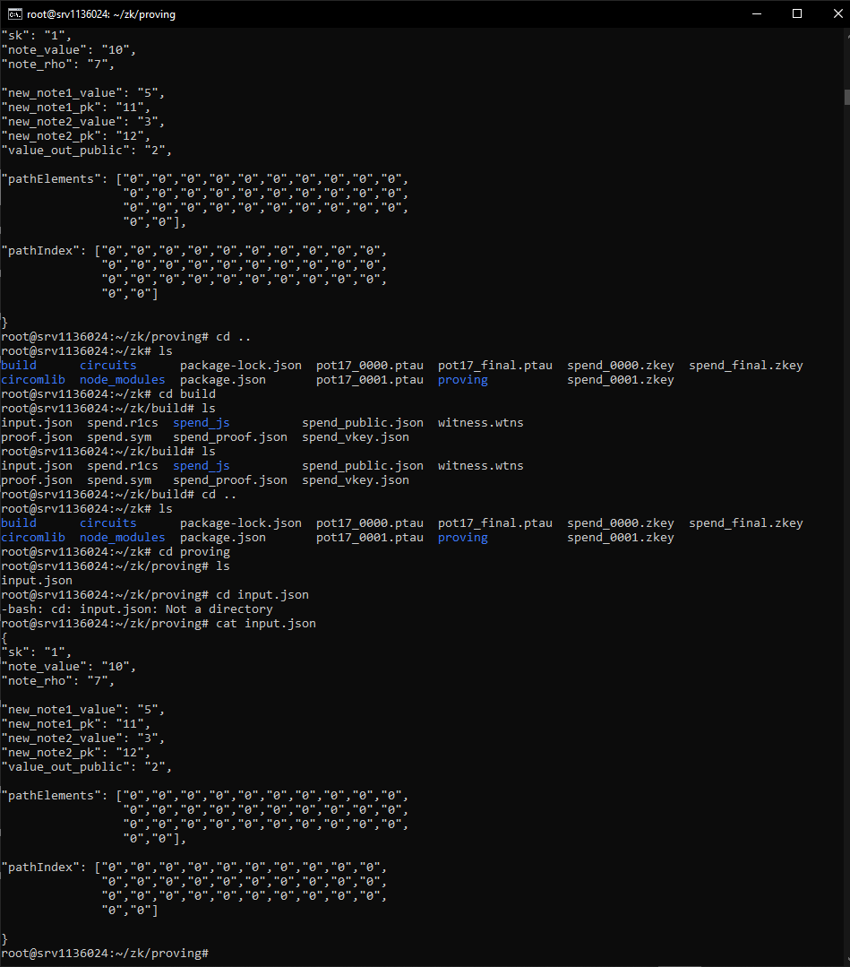
Task: Click the empty final '~/zk/proving#' prompt
Action: point(105,954)
